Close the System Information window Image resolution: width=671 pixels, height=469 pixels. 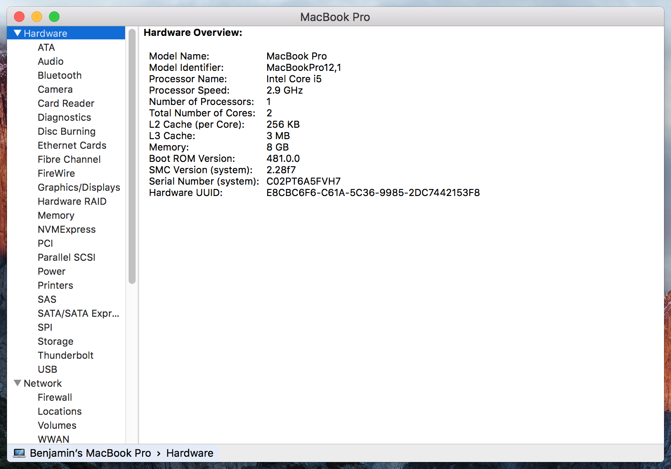19,17
